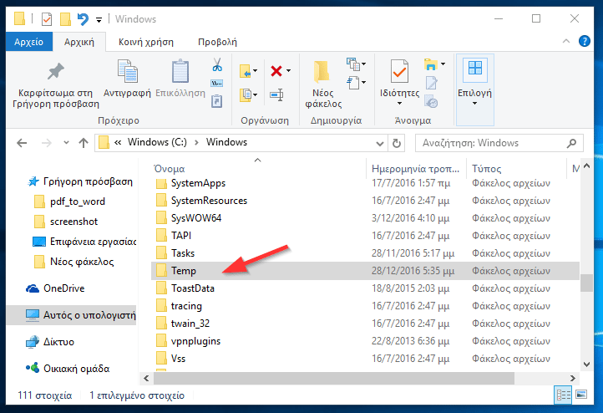
Task: Click the search magnifier icon
Action: tap(571, 143)
